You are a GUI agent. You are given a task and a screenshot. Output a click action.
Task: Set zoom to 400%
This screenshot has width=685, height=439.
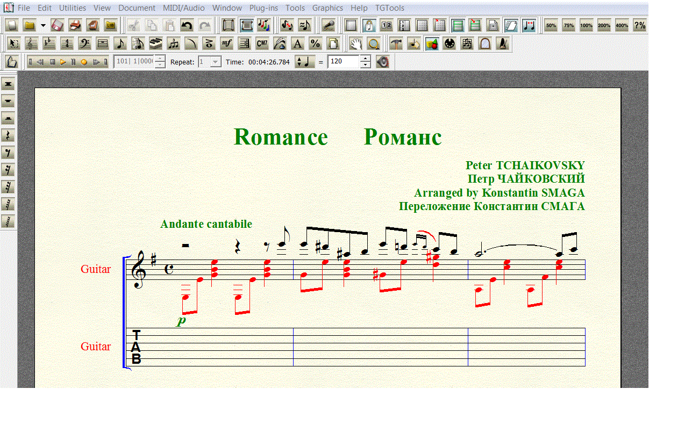tap(622, 25)
